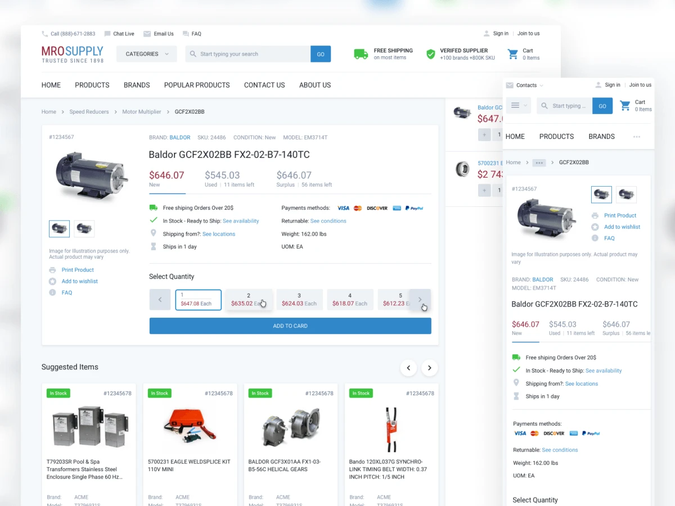Open the desktop Cart icon

[x=512, y=54]
